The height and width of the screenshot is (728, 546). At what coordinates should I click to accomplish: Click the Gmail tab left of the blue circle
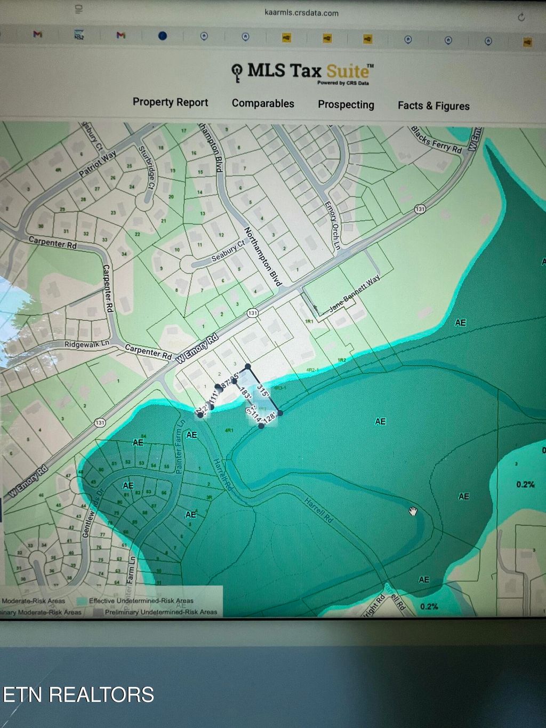[121, 35]
